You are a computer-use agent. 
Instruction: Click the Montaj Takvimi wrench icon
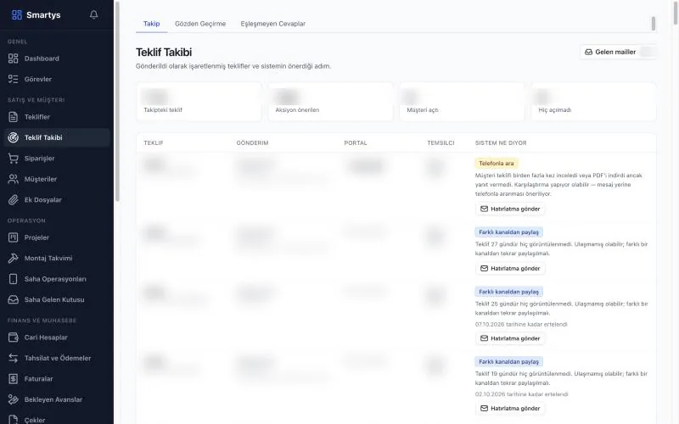pyautogui.click(x=13, y=259)
